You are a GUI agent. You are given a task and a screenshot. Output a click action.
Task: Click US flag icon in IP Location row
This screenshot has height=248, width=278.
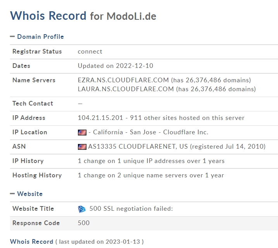82,132
